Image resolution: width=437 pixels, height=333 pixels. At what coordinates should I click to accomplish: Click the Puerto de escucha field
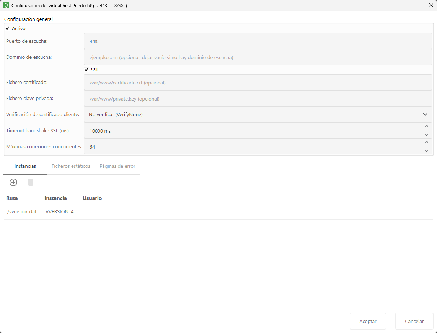(258, 41)
